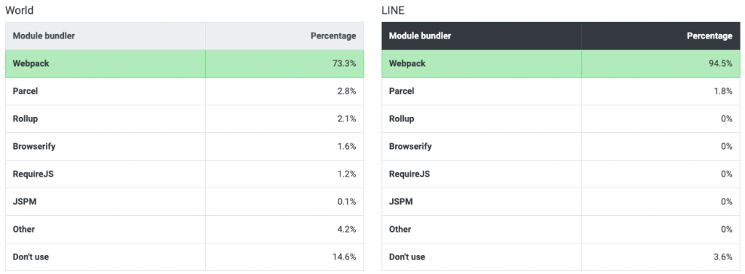Select RequireJS in the World table
Viewport: 745px width, 274px height.
33,174
